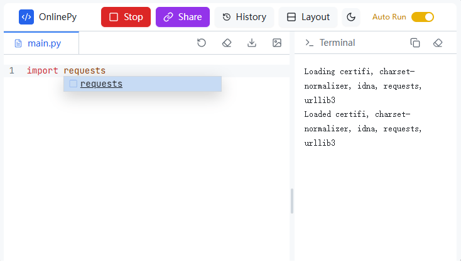The height and width of the screenshot is (262, 461).
Task: Place the cursor on requests in line 1
Action: (x=85, y=70)
